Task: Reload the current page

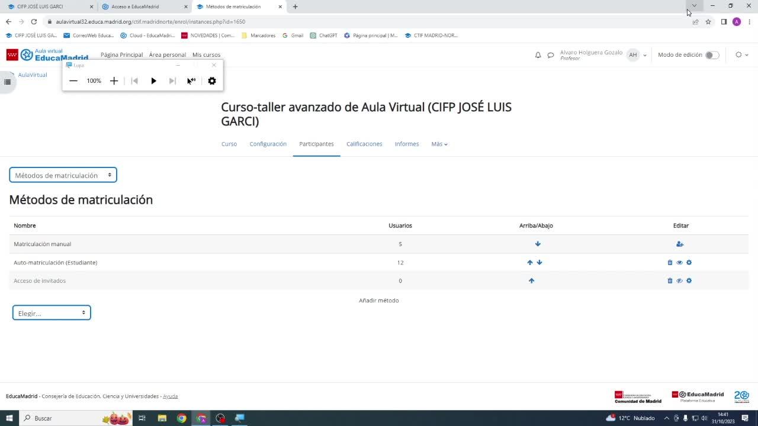Action: (34, 22)
